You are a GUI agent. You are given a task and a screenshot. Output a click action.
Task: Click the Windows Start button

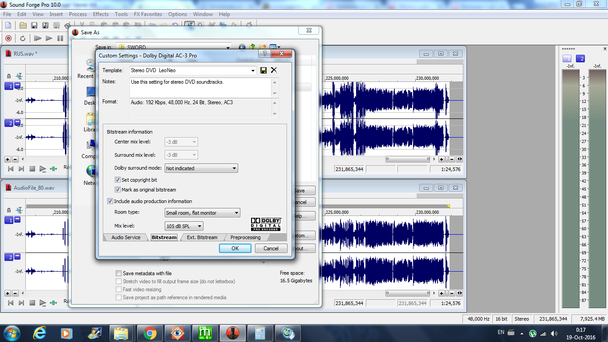[x=12, y=333]
